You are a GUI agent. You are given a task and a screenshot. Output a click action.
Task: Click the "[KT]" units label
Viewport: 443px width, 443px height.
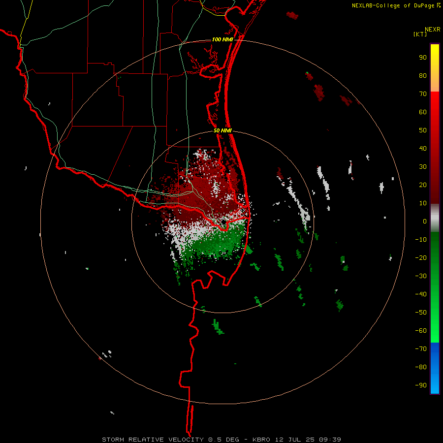pyautogui.click(x=420, y=34)
